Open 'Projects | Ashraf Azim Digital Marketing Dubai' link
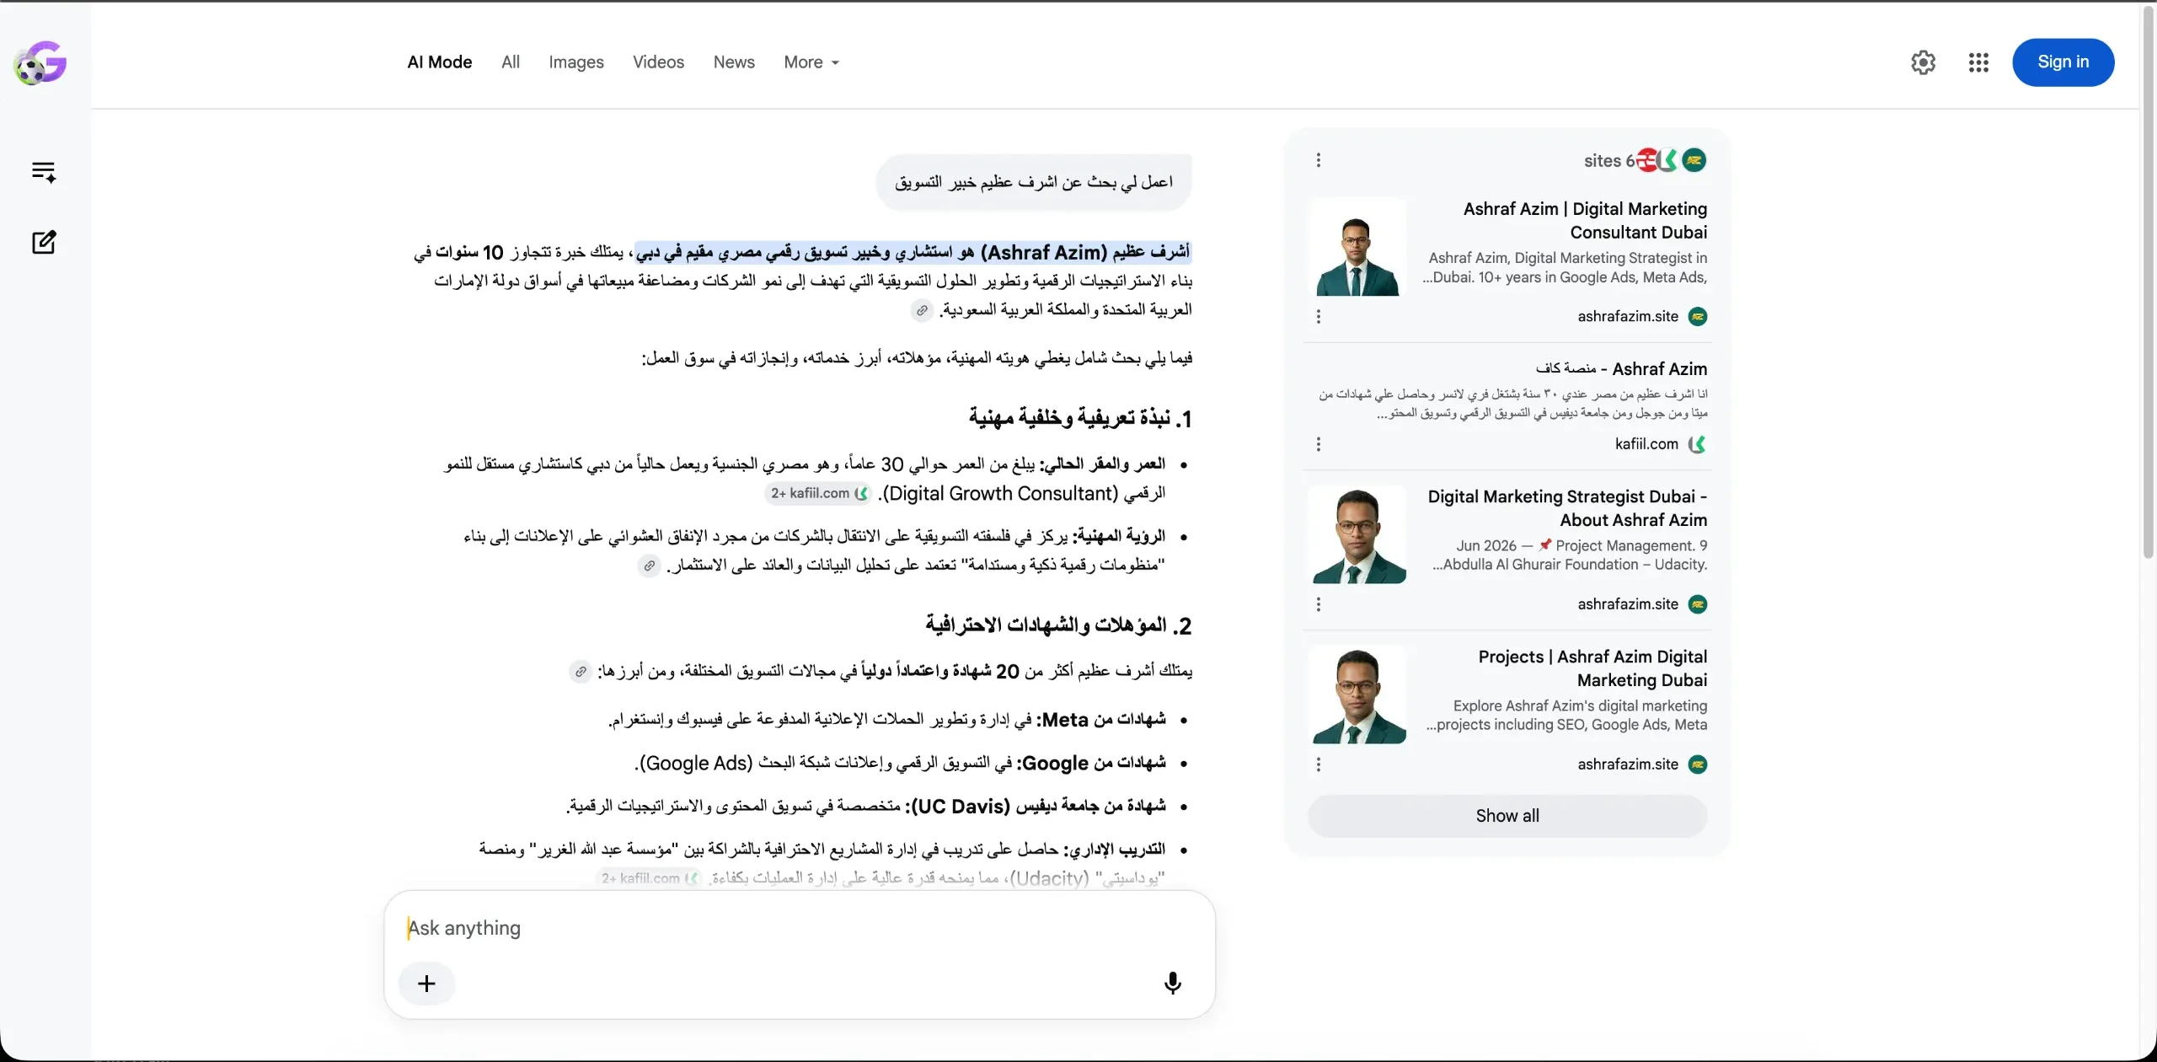The image size is (2157, 1062). (1592, 668)
